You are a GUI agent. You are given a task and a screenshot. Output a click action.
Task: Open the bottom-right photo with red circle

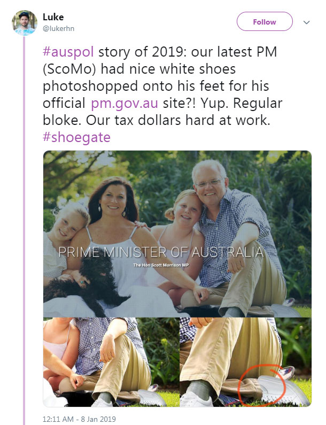245,362
